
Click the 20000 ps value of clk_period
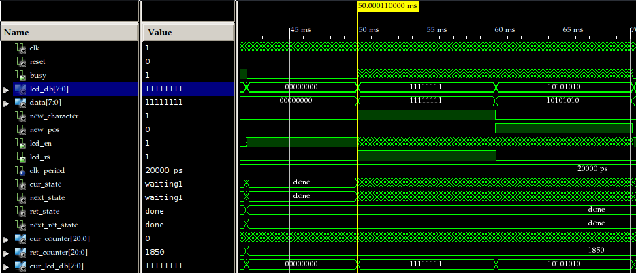tap(162, 170)
